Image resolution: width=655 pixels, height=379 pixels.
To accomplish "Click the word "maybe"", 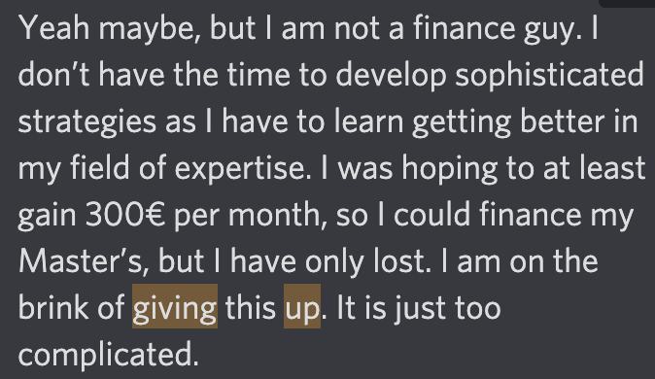I will point(149,28).
